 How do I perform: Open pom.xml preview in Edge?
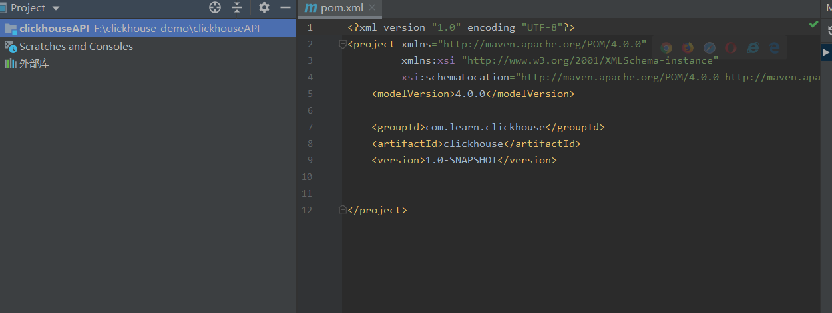774,48
